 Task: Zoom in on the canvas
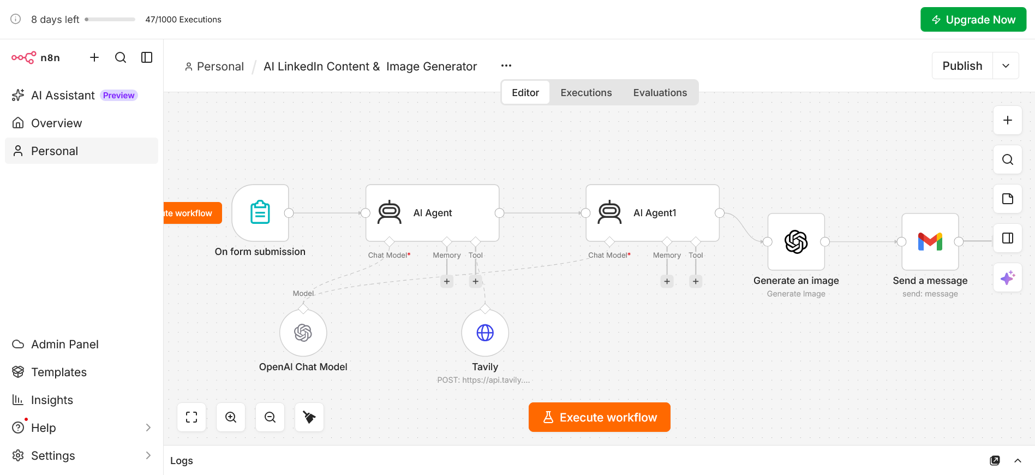(x=231, y=417)
